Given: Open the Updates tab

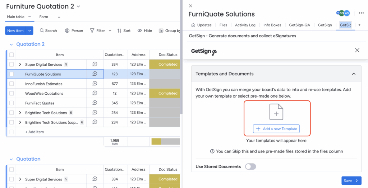Looking at the screenshot, I should [202, 25].
